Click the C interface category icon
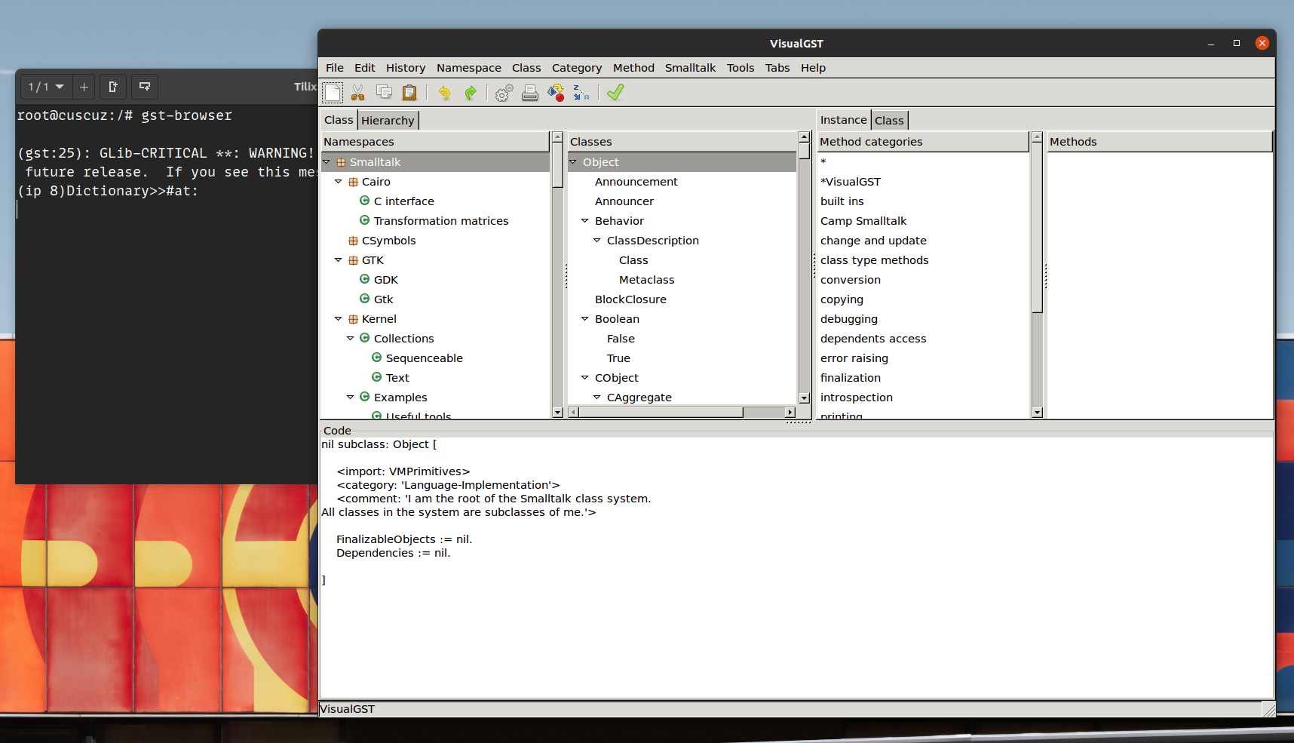The width and height of the screenshot is (1294, 743). [x=365, y=201]
